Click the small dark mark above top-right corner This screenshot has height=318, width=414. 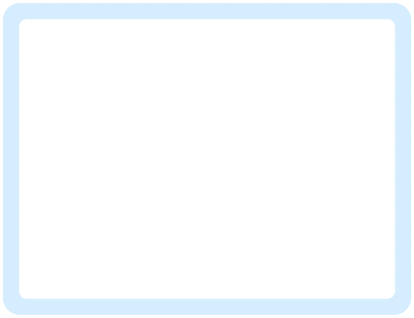coord(396,3)
